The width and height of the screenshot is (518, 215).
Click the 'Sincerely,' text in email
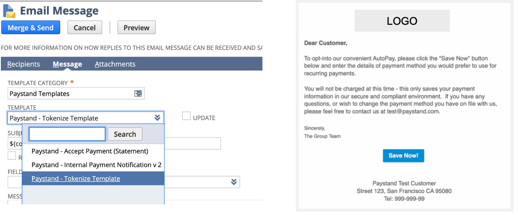(315, 128)
